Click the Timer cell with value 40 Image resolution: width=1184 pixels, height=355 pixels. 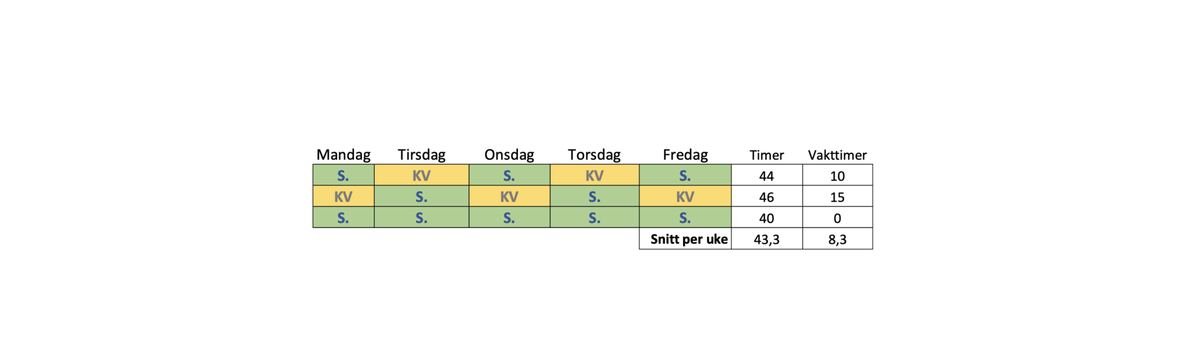click(x=767, y=218)
